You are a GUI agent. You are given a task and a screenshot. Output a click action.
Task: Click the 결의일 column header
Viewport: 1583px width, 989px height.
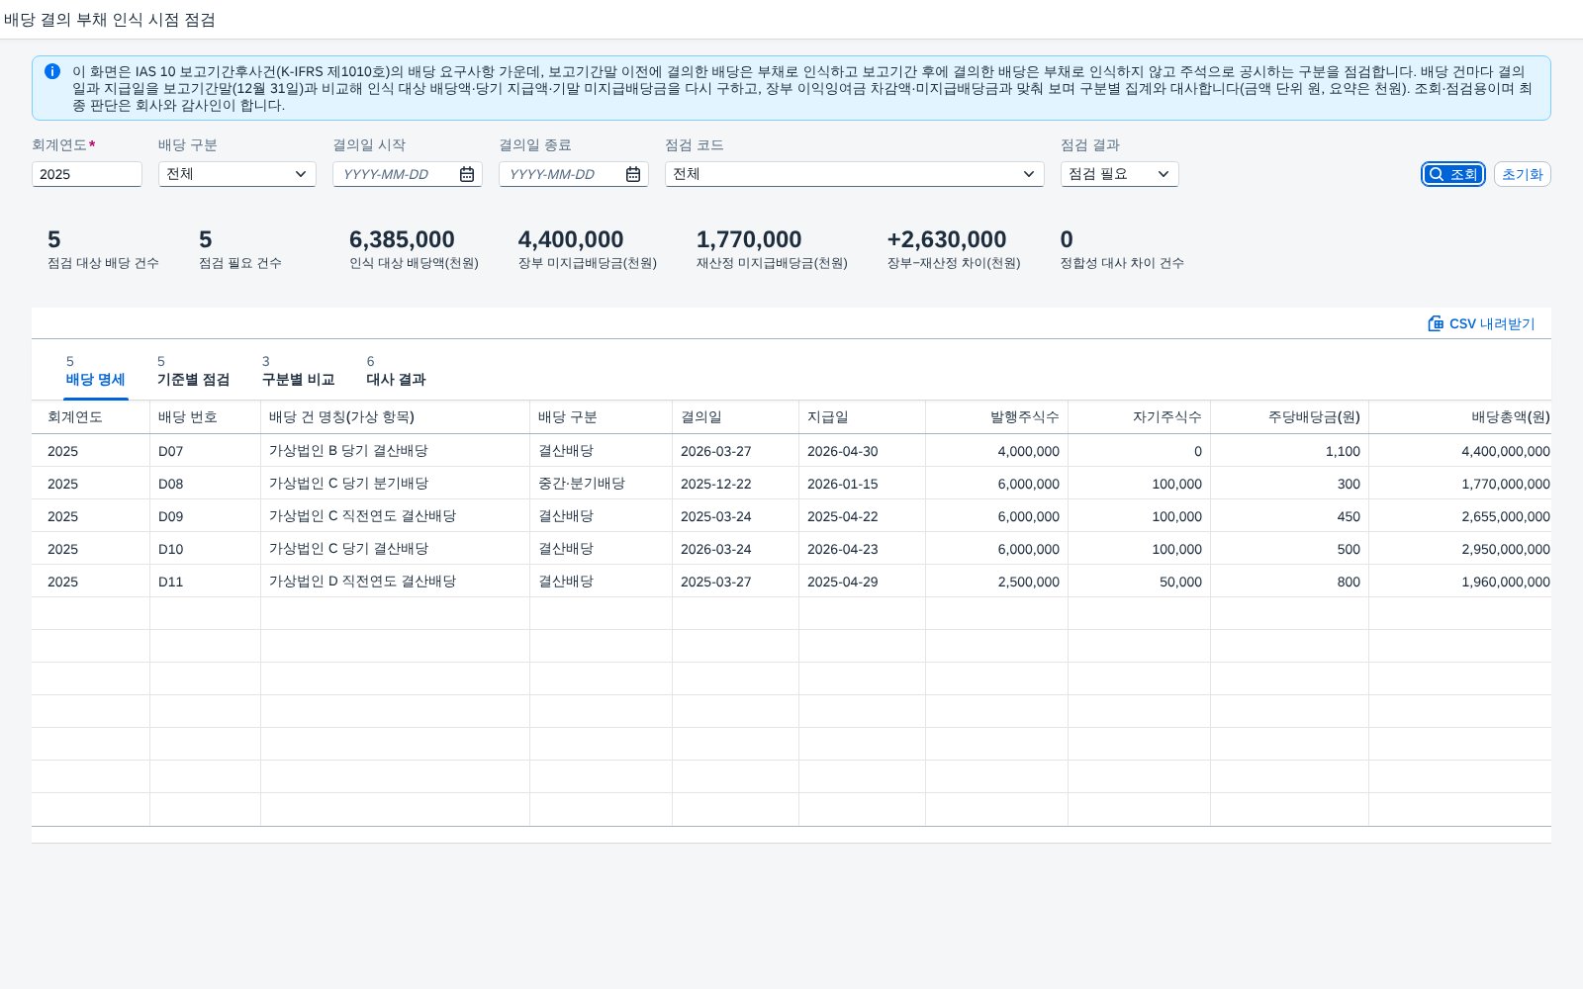click(735, 417)
